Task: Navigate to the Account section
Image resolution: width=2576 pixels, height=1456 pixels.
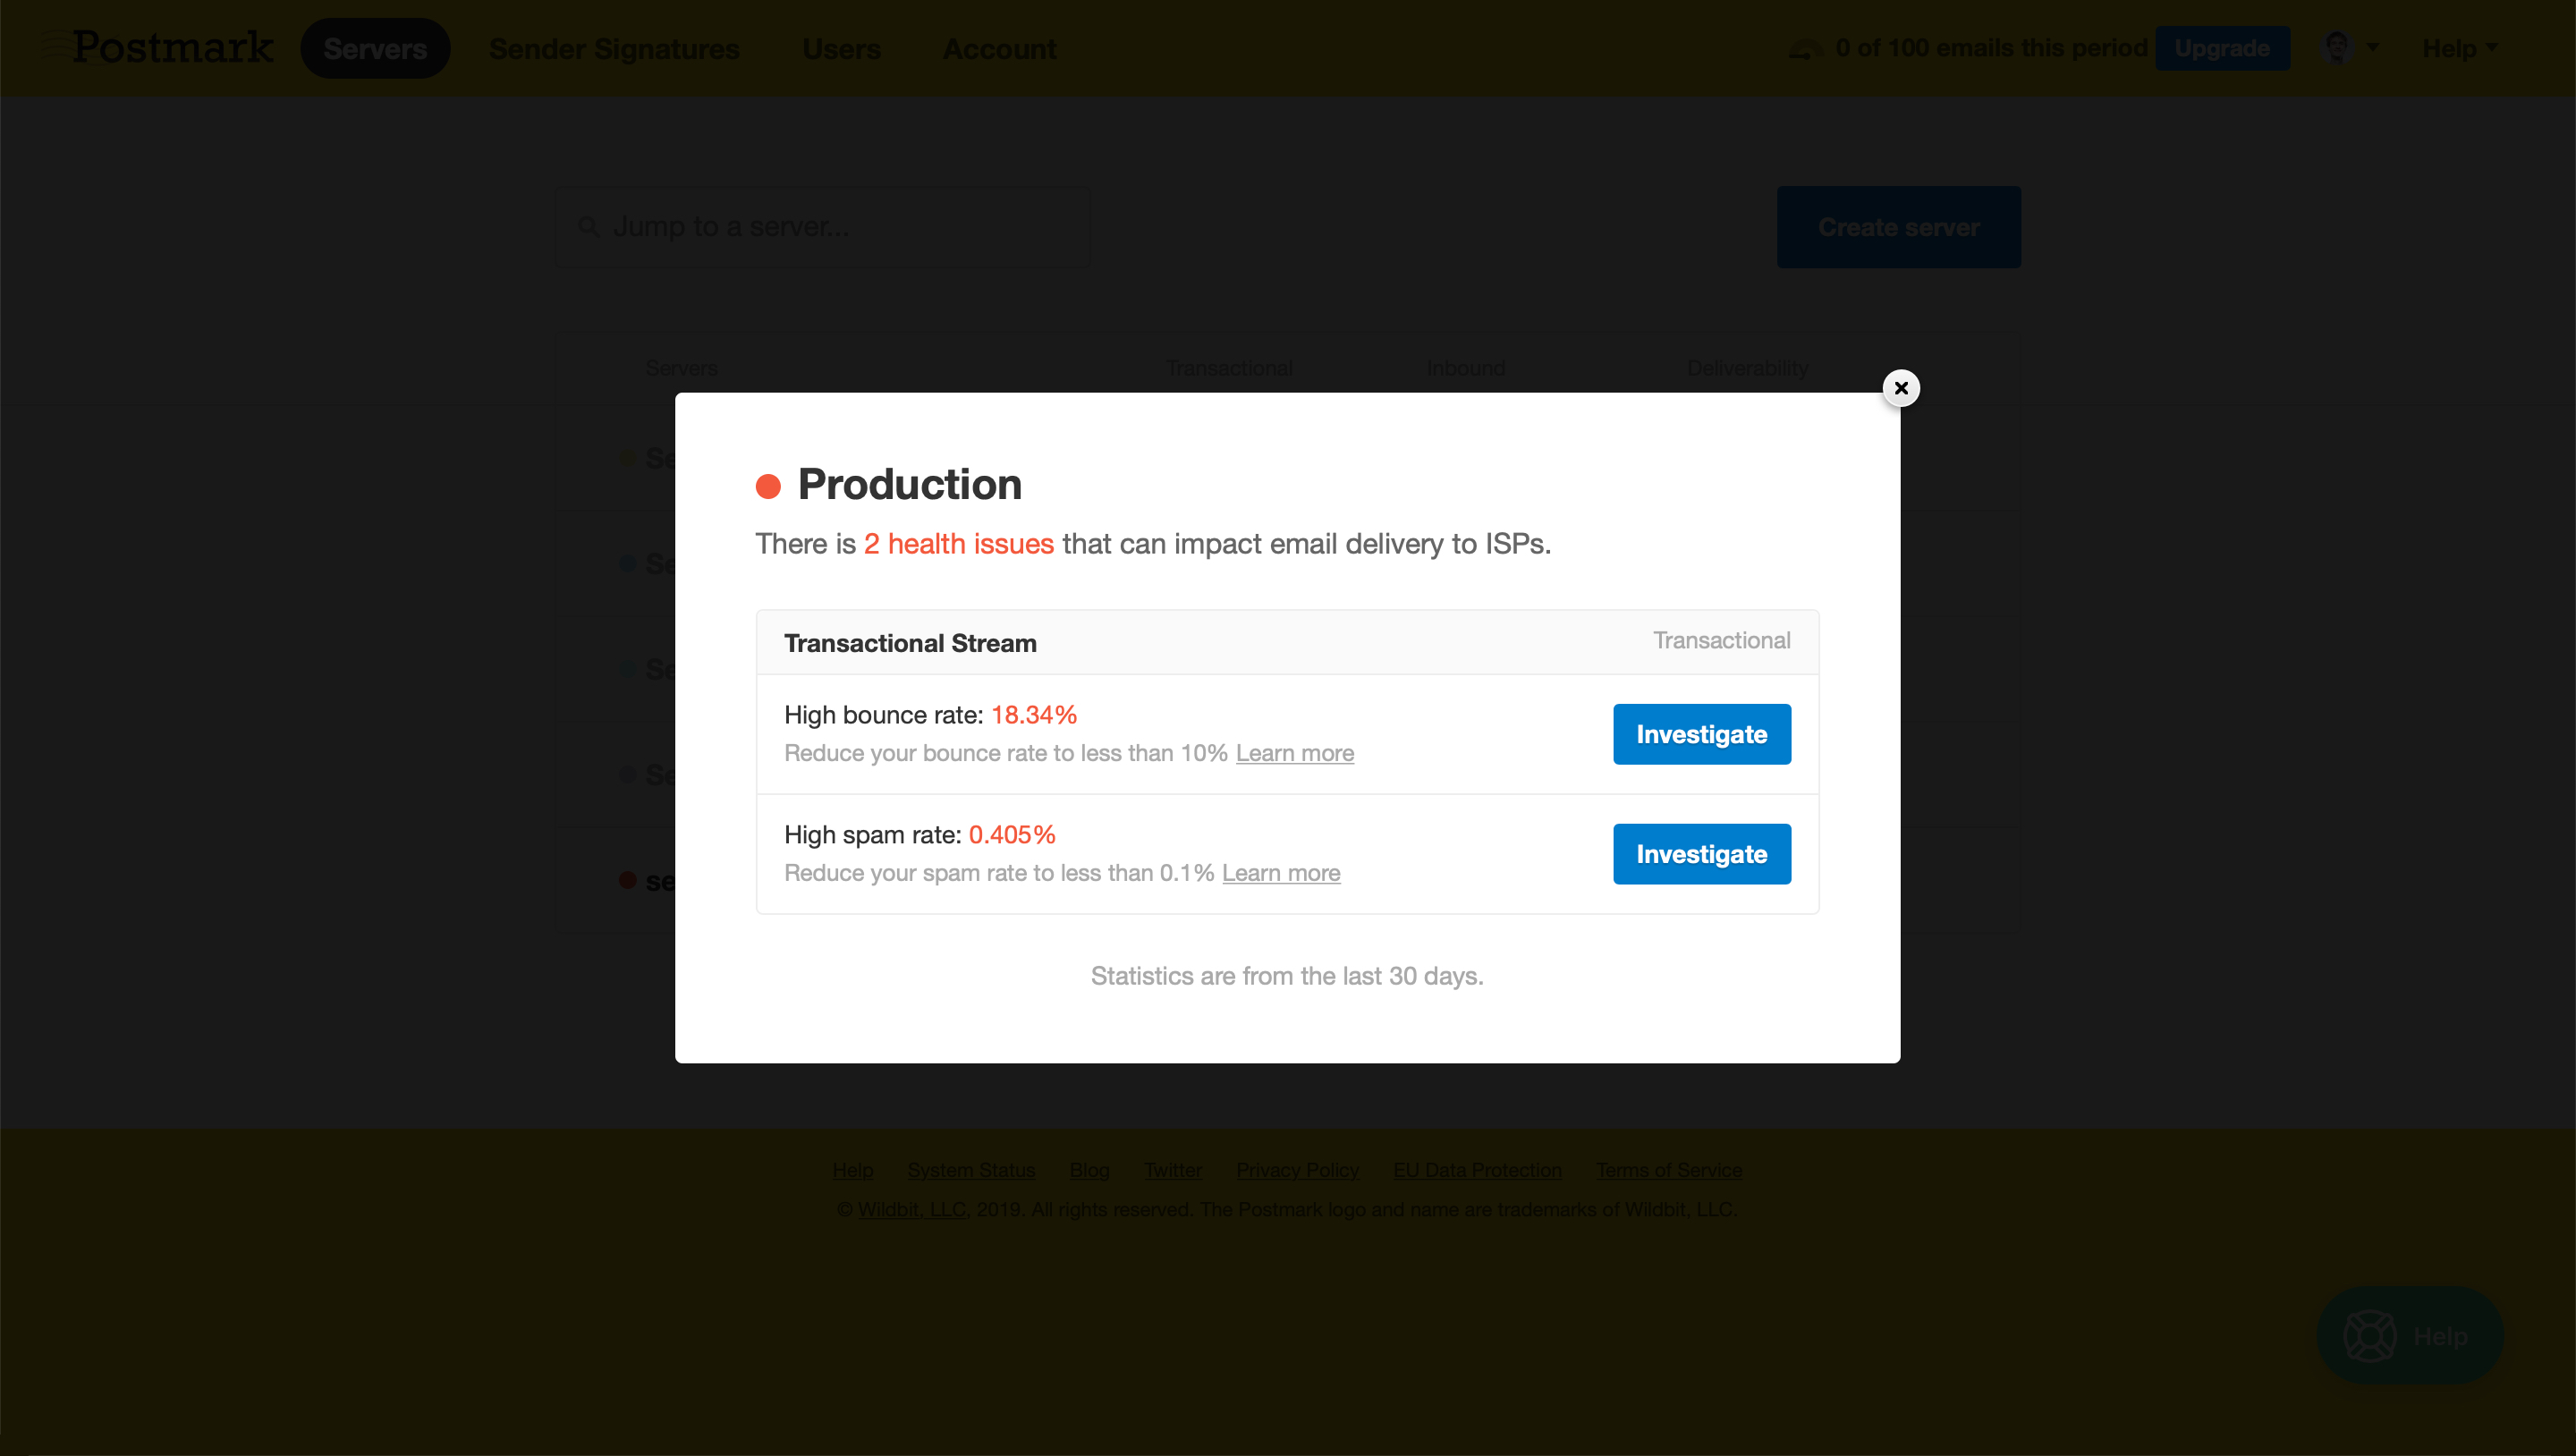Action: [x=999, y=48]
